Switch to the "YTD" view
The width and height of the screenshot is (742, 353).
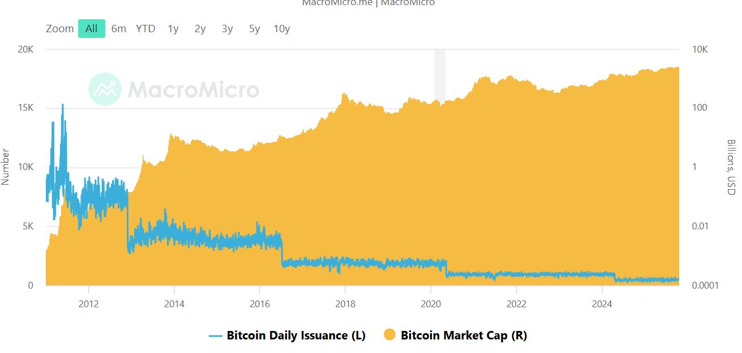point(146,28)
